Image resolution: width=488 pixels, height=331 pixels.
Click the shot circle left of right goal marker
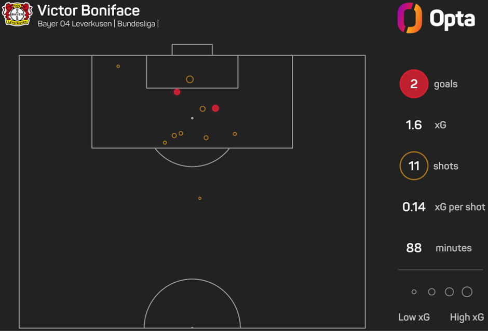[x=202, y=109]
